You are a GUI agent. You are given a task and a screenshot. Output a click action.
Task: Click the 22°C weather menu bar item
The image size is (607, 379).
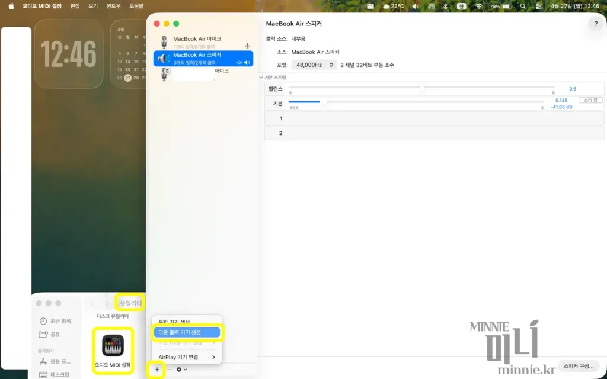click(394, 6)
